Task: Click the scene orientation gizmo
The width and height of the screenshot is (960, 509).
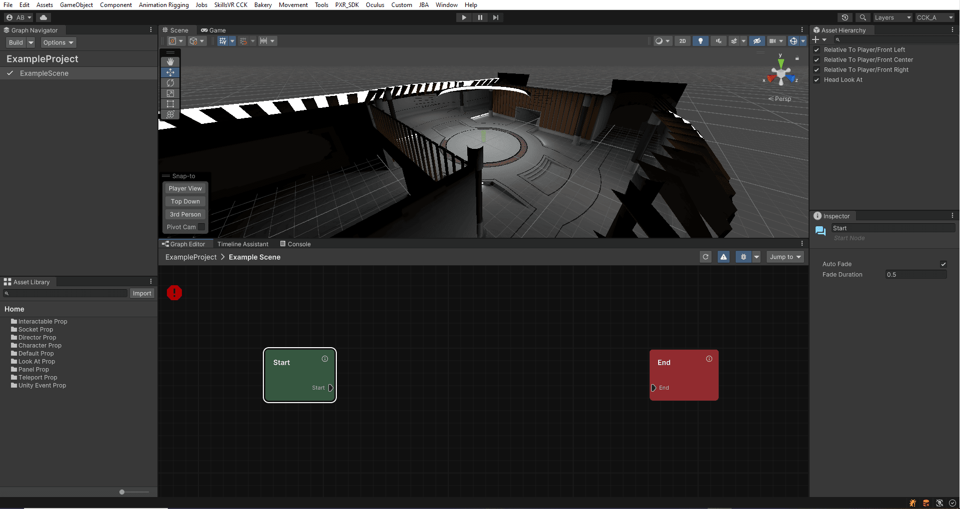Action: pyautogui.click(x=781, y=74)
